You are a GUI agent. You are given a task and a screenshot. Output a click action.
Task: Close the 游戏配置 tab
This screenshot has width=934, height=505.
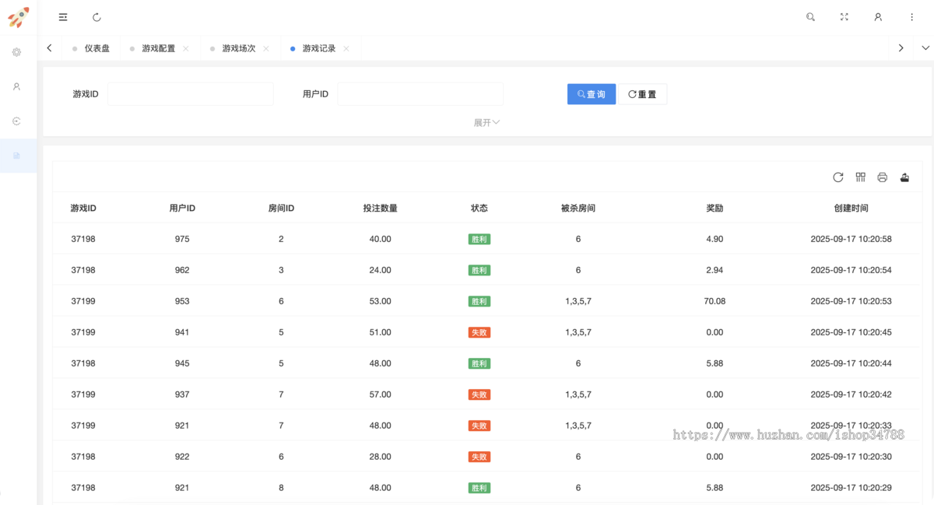tap(186, 48)
